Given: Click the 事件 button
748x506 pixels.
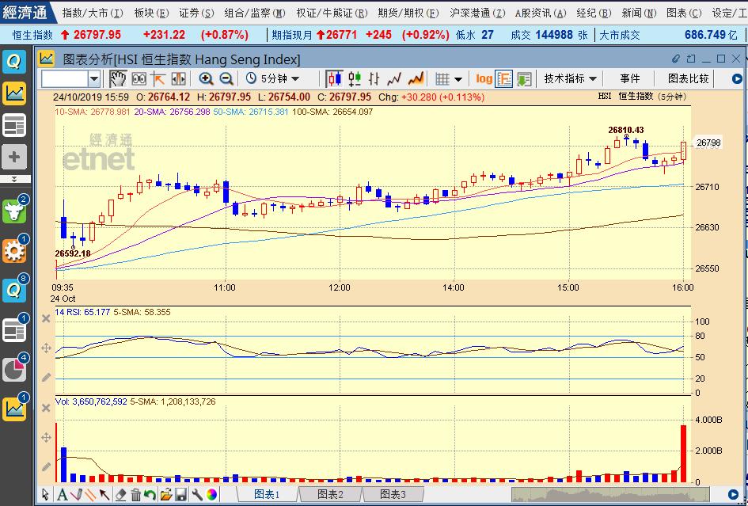Looking at the screenshot, I should 630,78.
